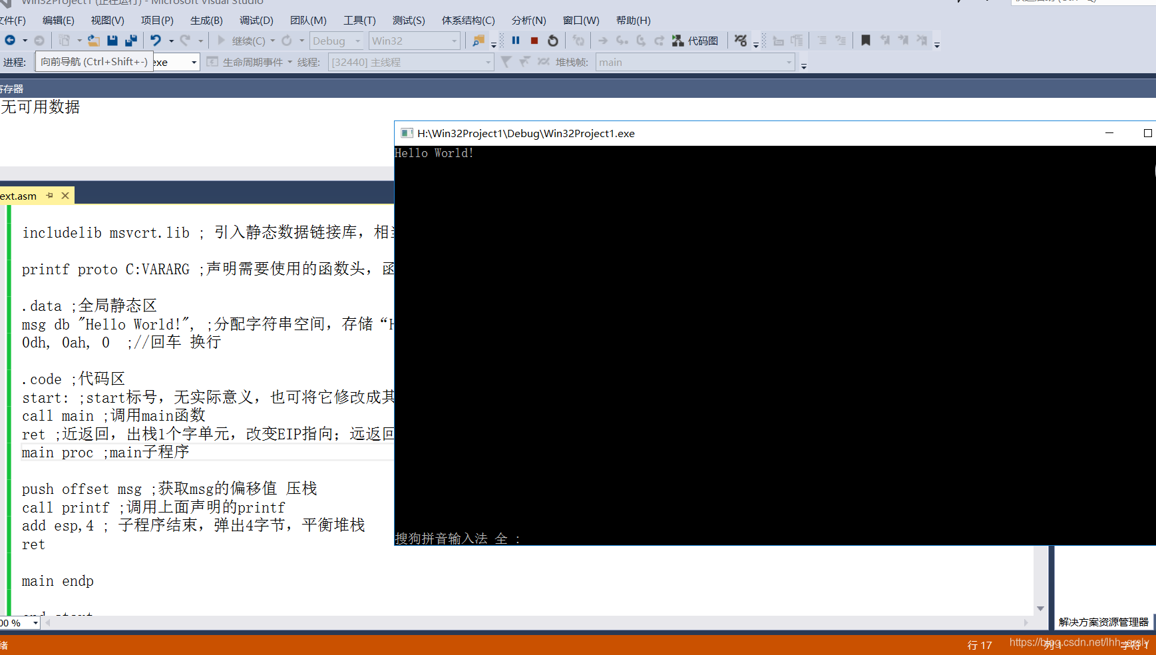Open the 工具(T) menu
The width and height of the screenshot is (1156, 655).
(x=359, y=21)
